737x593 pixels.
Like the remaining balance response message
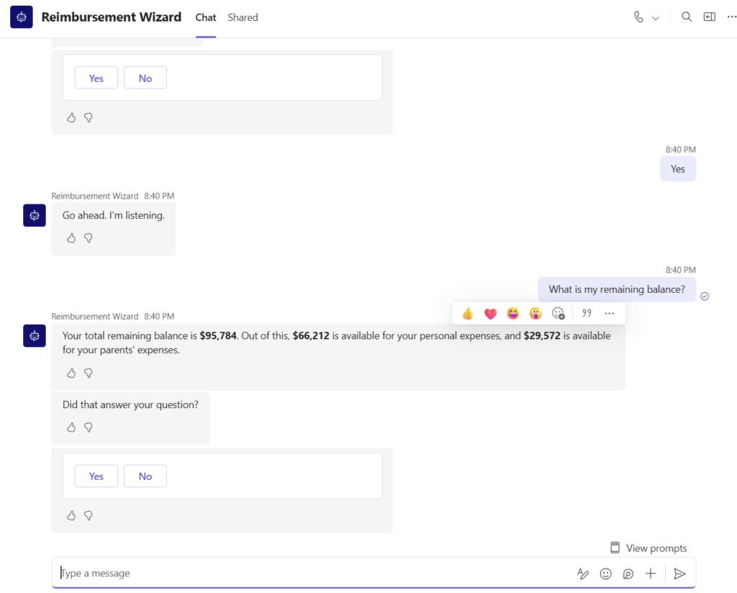click(x=71, y=373)
